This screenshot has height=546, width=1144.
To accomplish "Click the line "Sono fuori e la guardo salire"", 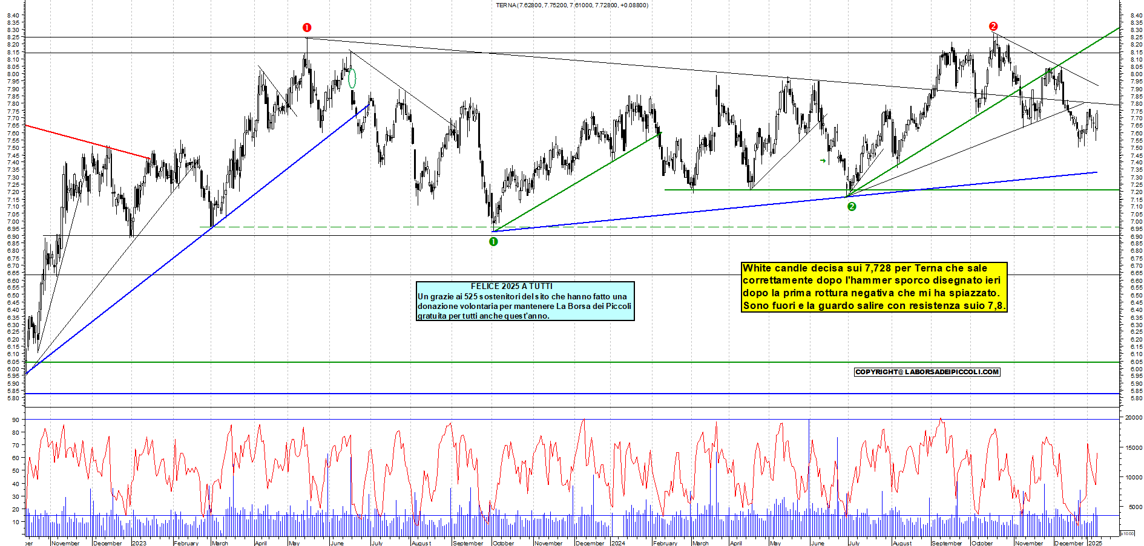I will [874, 306].
